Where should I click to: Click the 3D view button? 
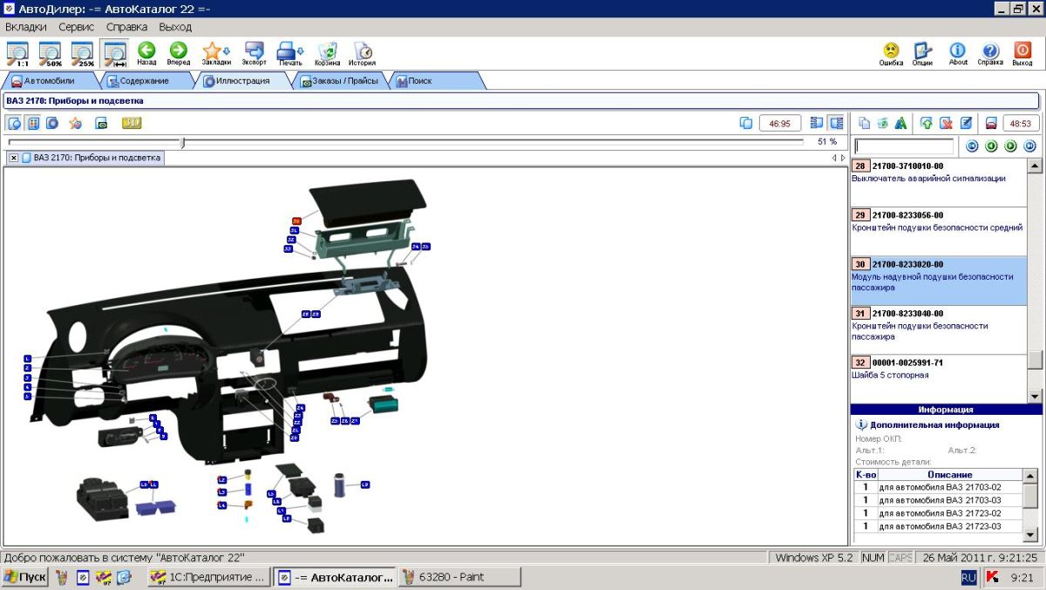pos(132,123)
